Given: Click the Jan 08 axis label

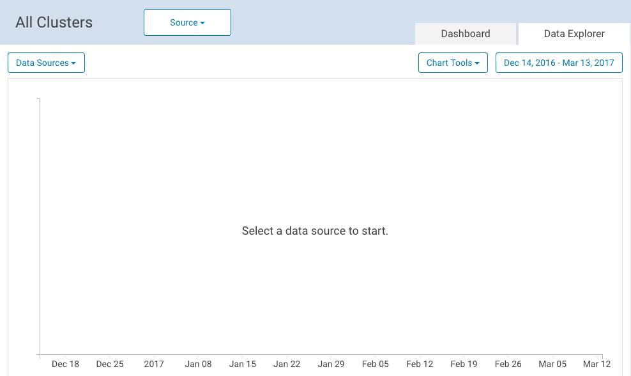Looking at the screenshot, I should coord(198,364).
